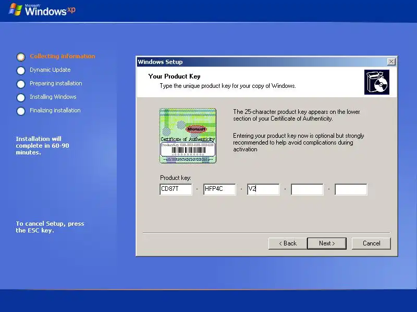Focus the empty fourth product key field
The image size is (417, 312).
click(x=307, y=189)
